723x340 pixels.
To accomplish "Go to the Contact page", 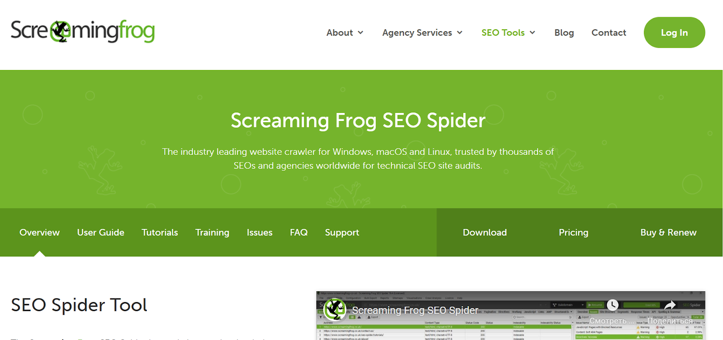I will click(609, 33).
